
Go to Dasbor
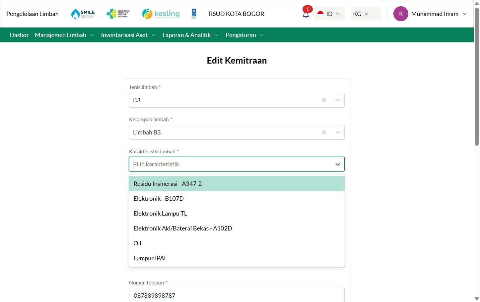[19, 35]
